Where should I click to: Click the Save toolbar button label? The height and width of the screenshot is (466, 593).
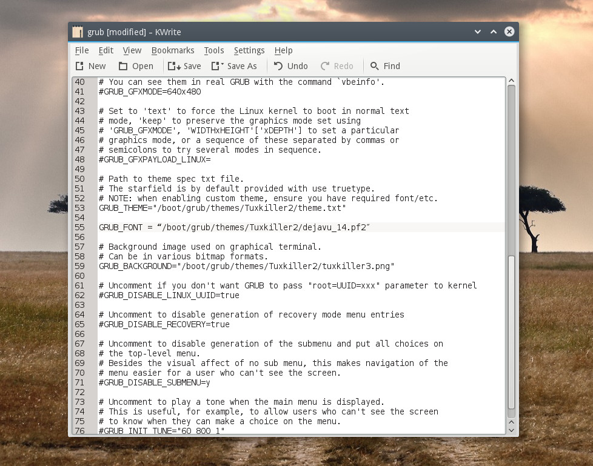(x=192, y=66)
